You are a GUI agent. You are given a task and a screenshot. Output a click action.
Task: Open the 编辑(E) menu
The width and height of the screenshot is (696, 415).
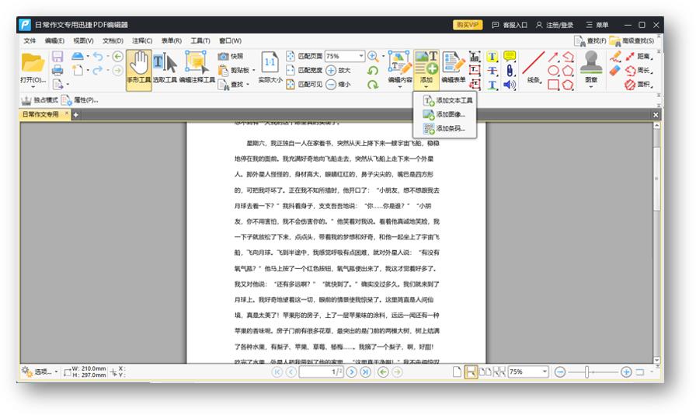(54, 40)
